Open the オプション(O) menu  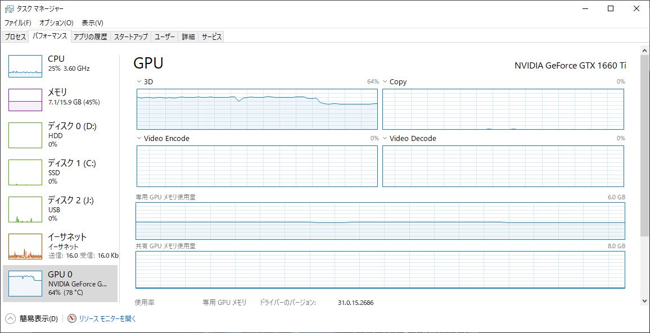56,23
